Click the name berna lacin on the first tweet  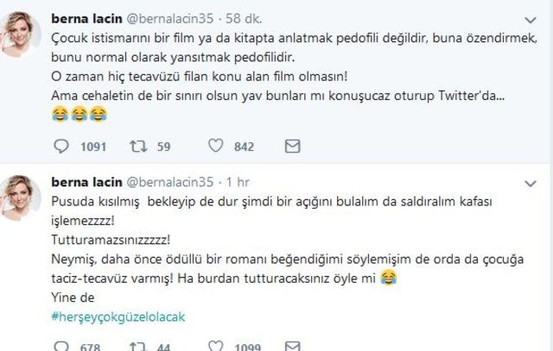86,16
